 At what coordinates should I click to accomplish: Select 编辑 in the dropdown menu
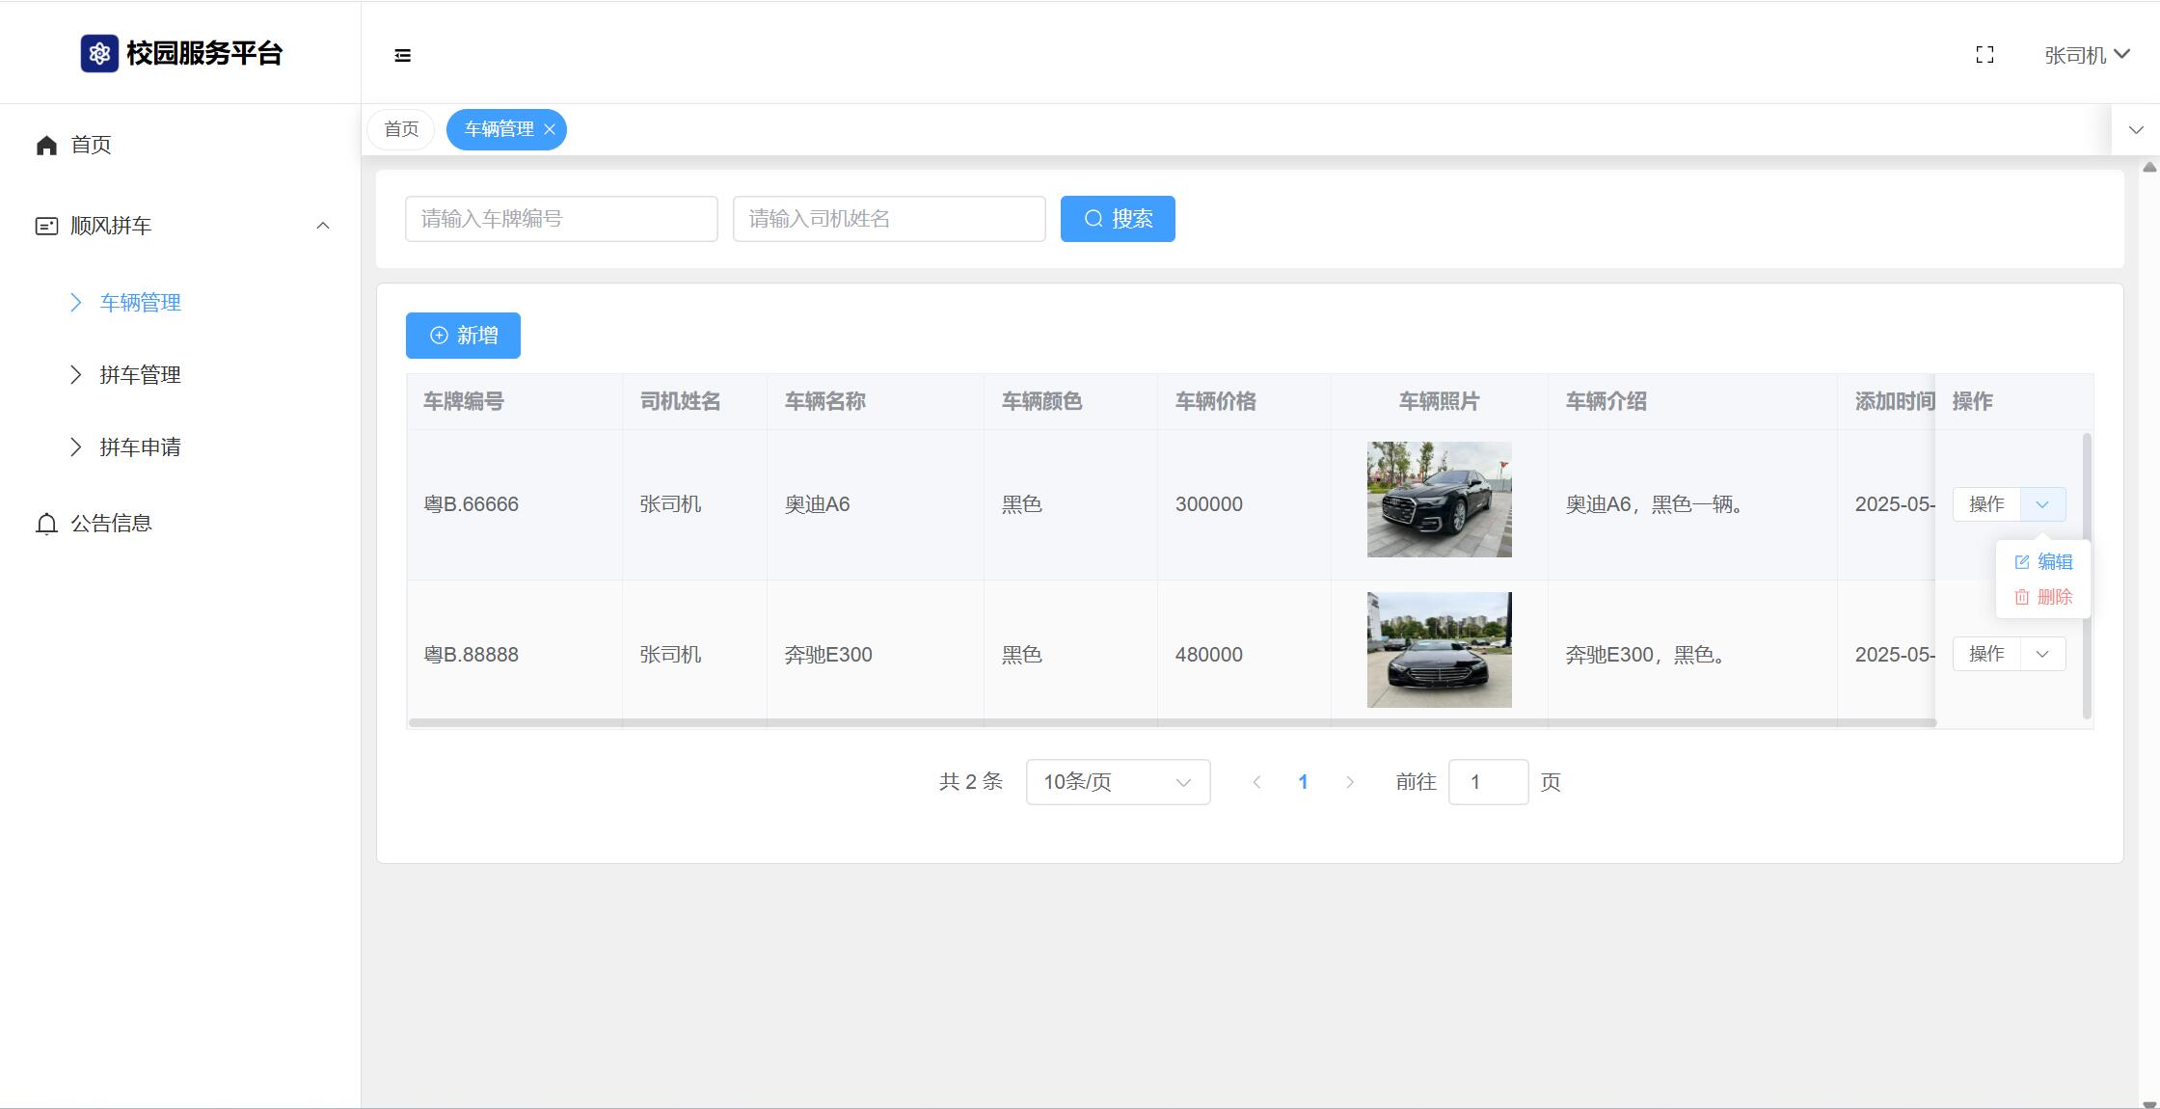click(2044, 562)
